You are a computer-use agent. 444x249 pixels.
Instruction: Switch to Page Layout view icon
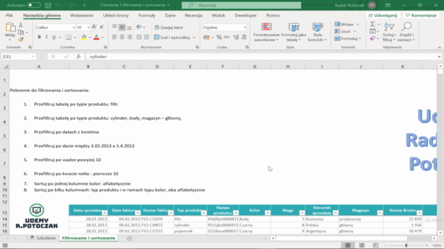[361, 246]
